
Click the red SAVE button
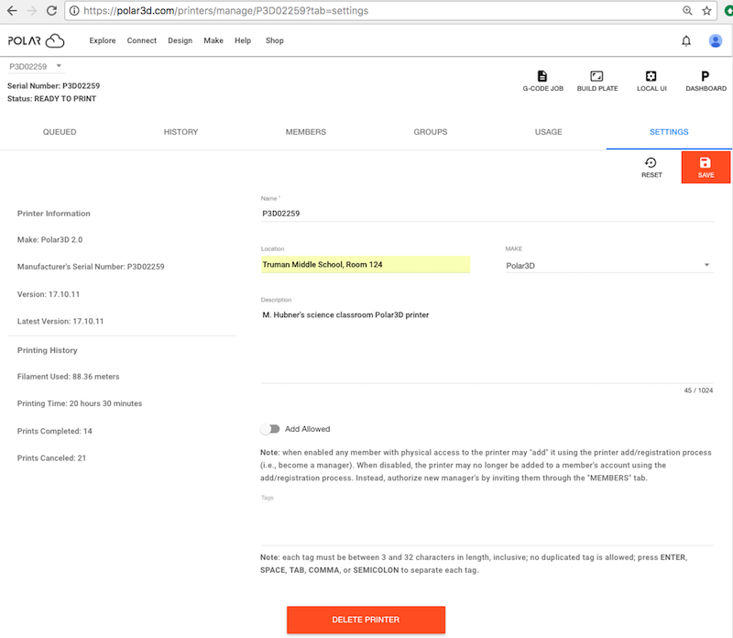(x=706, y=168)
